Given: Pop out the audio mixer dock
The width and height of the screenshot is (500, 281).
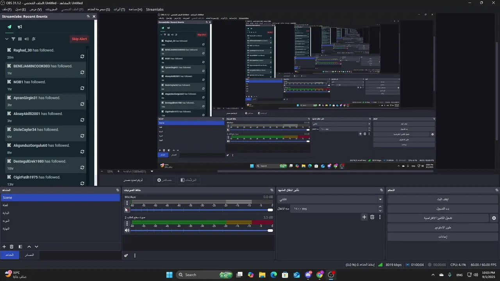Looking at the screenshot, I should (272, 190).
